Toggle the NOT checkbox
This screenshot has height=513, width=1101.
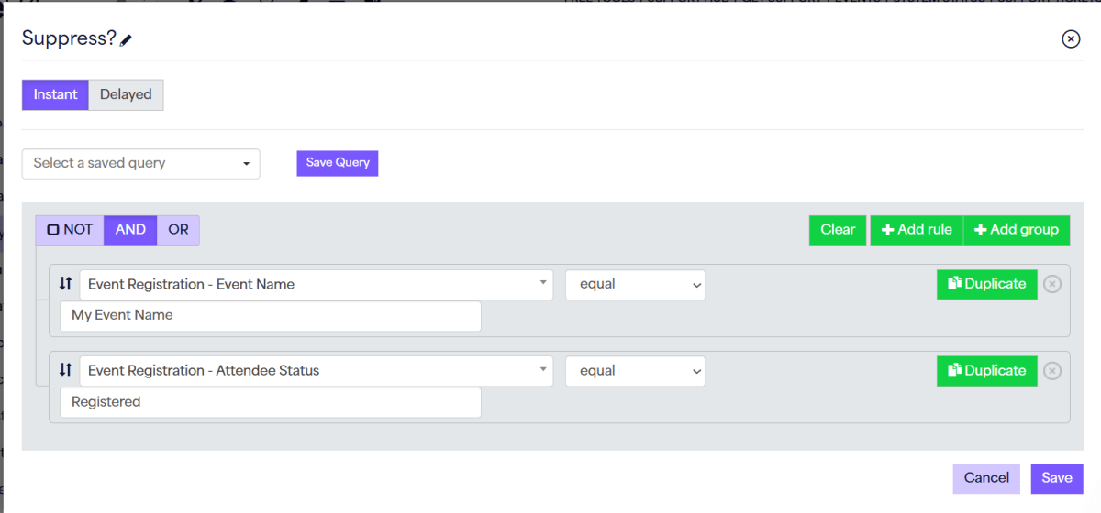point(54,230)
